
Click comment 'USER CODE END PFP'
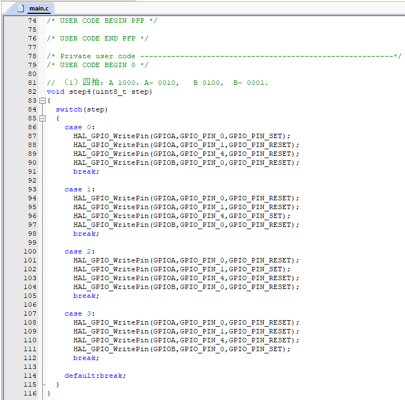click(98, 38)
